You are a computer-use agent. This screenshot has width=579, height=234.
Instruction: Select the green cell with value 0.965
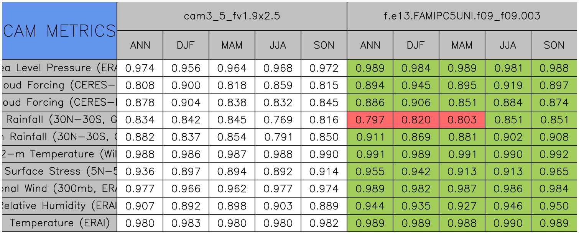[554, 172]
